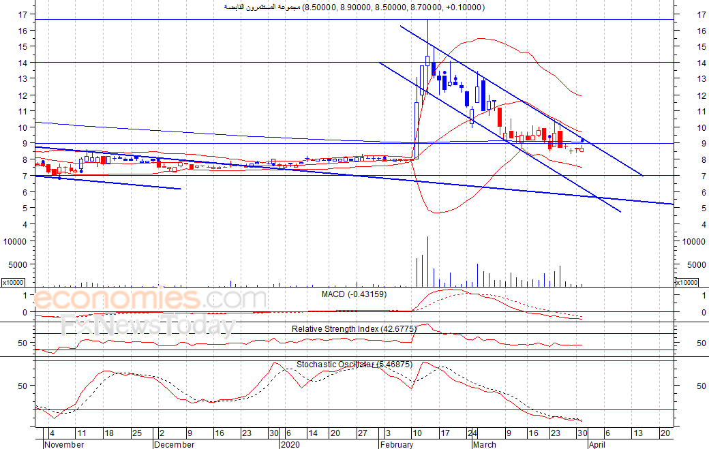
Task: Select the "5000" volume tick on the right axis
Action: coord(696,265)
